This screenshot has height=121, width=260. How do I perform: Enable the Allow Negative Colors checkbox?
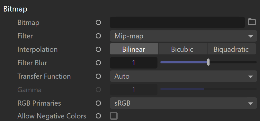click(x=114, y=116)
